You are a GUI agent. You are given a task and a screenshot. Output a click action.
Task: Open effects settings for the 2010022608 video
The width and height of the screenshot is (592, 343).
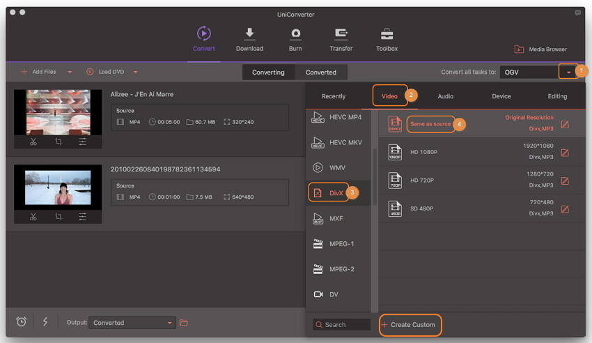(83, 216)
